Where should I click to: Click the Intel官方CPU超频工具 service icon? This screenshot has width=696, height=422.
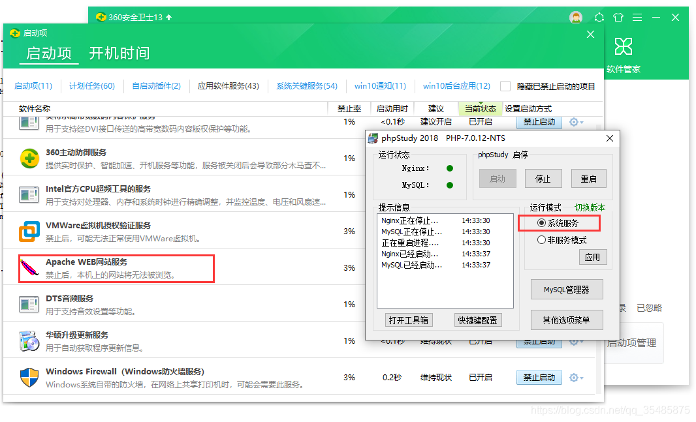(29, 194)
